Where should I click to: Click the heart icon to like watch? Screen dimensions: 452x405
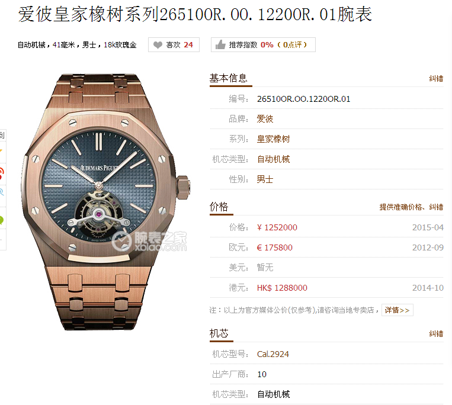(x=158, y=45)
